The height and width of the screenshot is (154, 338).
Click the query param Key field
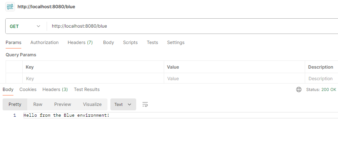coord(93,79)
